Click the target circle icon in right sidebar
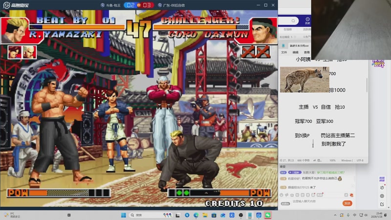 pos(382,196)
